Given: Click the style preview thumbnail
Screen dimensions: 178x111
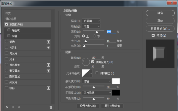Looking at the screenshot, I should pos(160,54).
